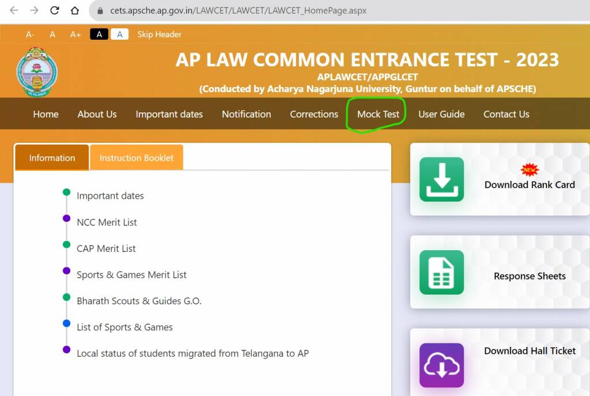The height and width of the screenshot is (396, 590).
Task: Open Sports & Games Merit List link
Action: [x=132, y=275]
